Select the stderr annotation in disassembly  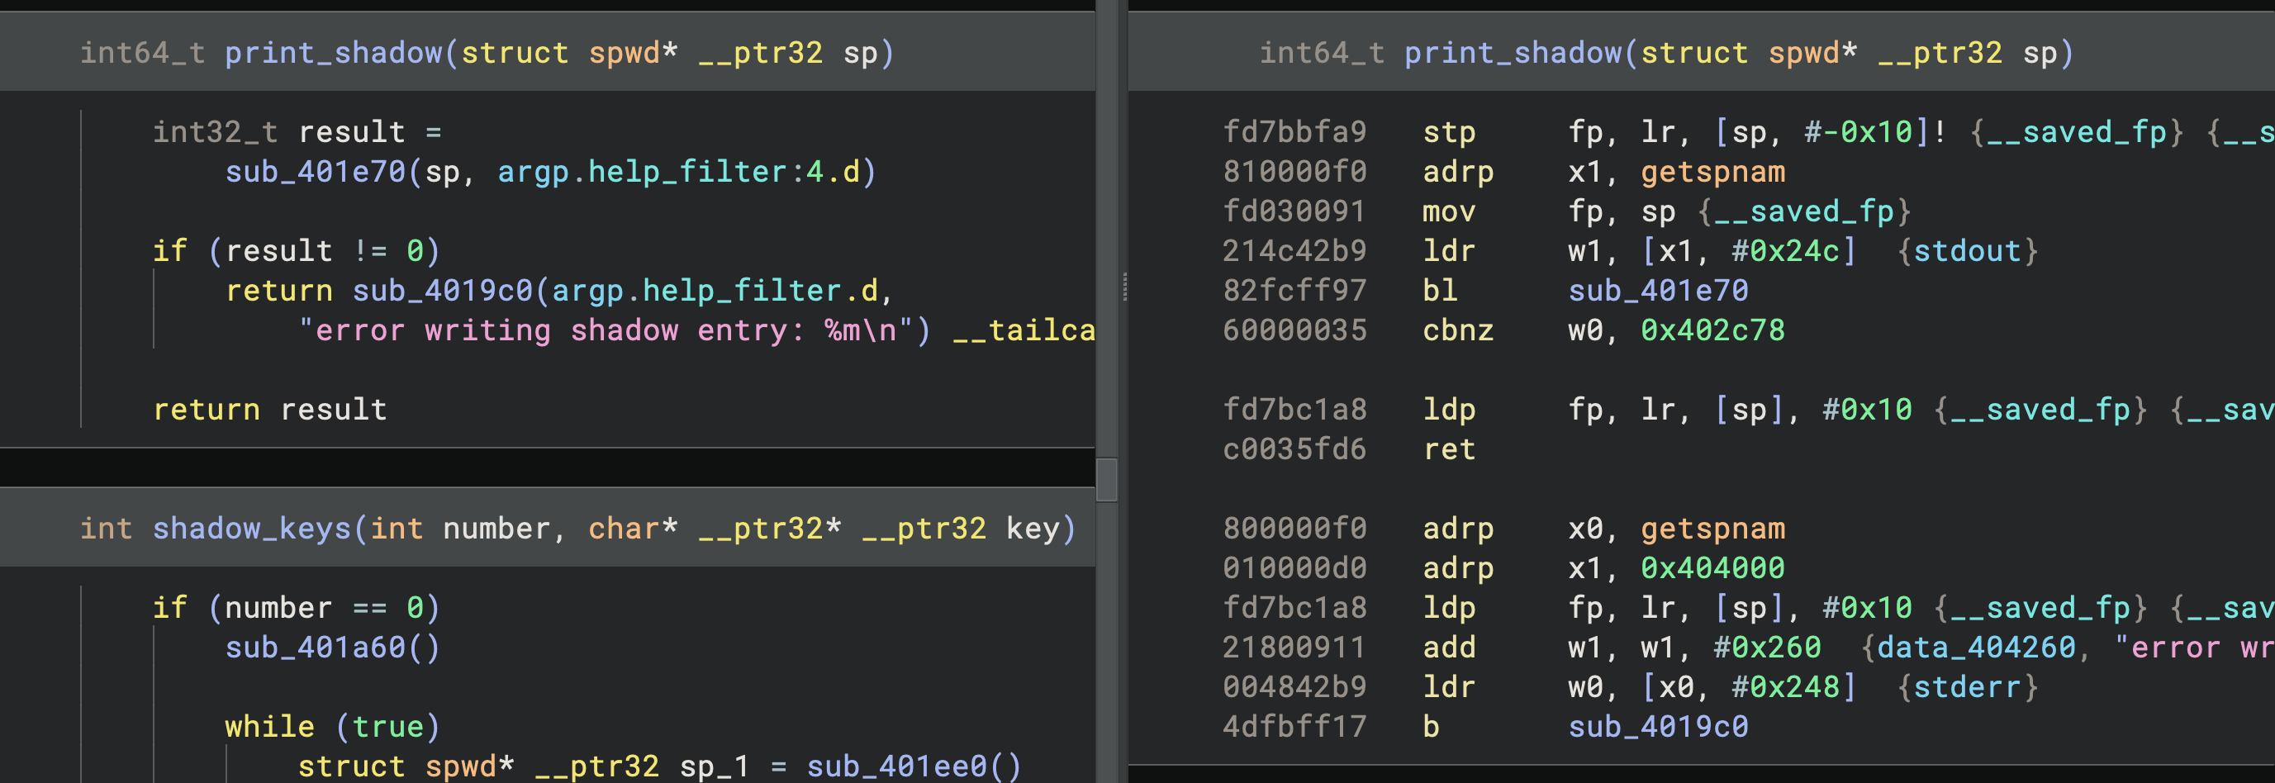pos(1967,687)
